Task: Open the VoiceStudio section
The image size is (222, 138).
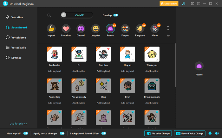Action: coord(16,47)
